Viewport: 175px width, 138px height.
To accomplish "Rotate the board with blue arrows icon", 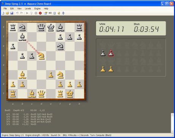I will click(x=63, y=13).
